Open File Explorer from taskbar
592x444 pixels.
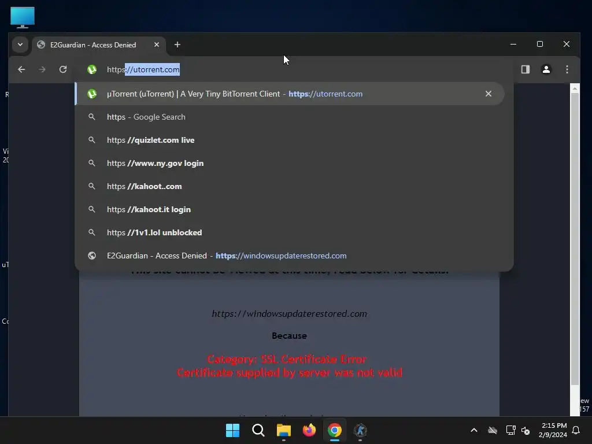point(283,430)
